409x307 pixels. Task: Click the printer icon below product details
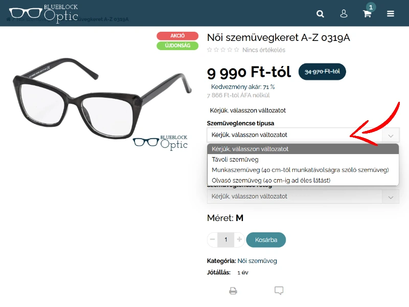[x=233, y=291]
